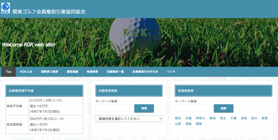Navigate to 相場検索 in the menu
Screen dimensions: 278x140
pos(92,72)
